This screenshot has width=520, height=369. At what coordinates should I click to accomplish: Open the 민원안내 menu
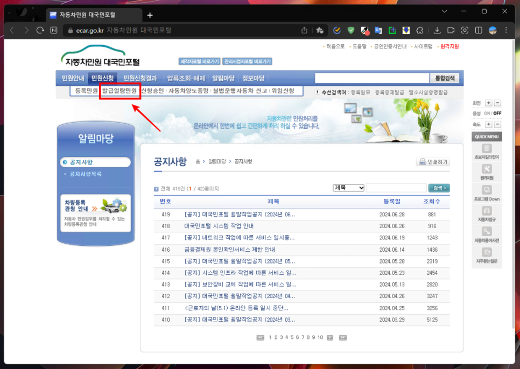(x=73, y=78)
